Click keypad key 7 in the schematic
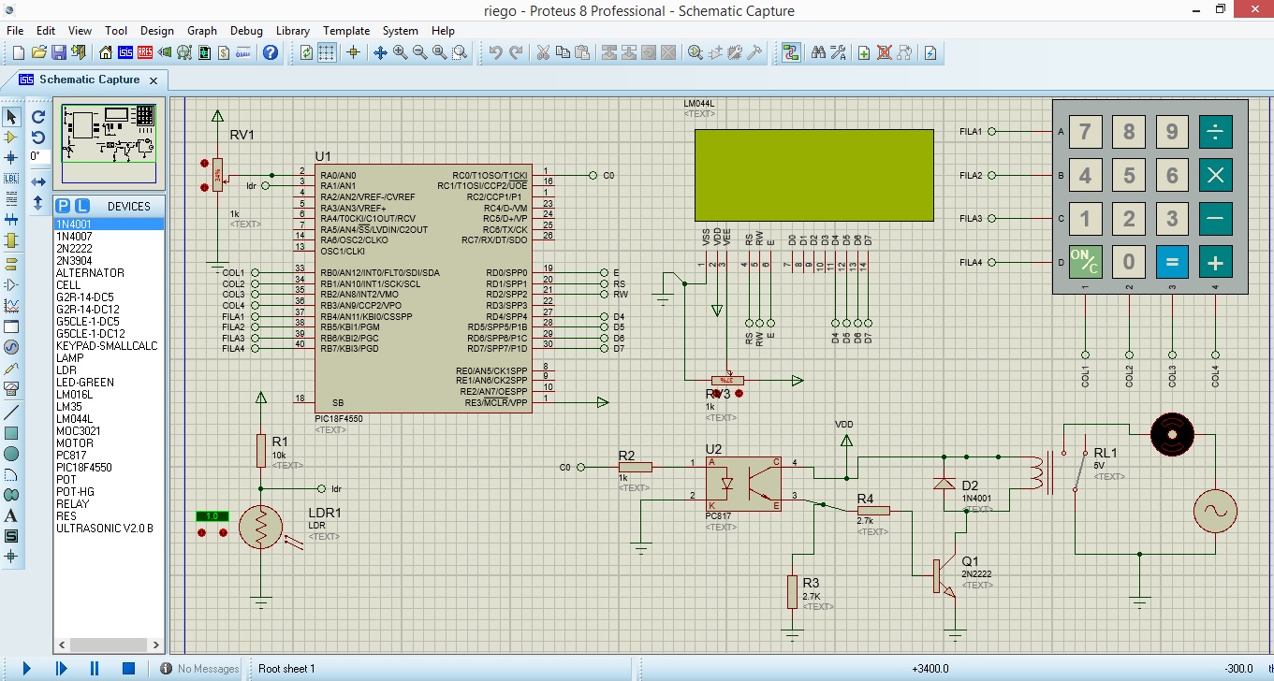The image size is (1274, 681). [1085, 132]
